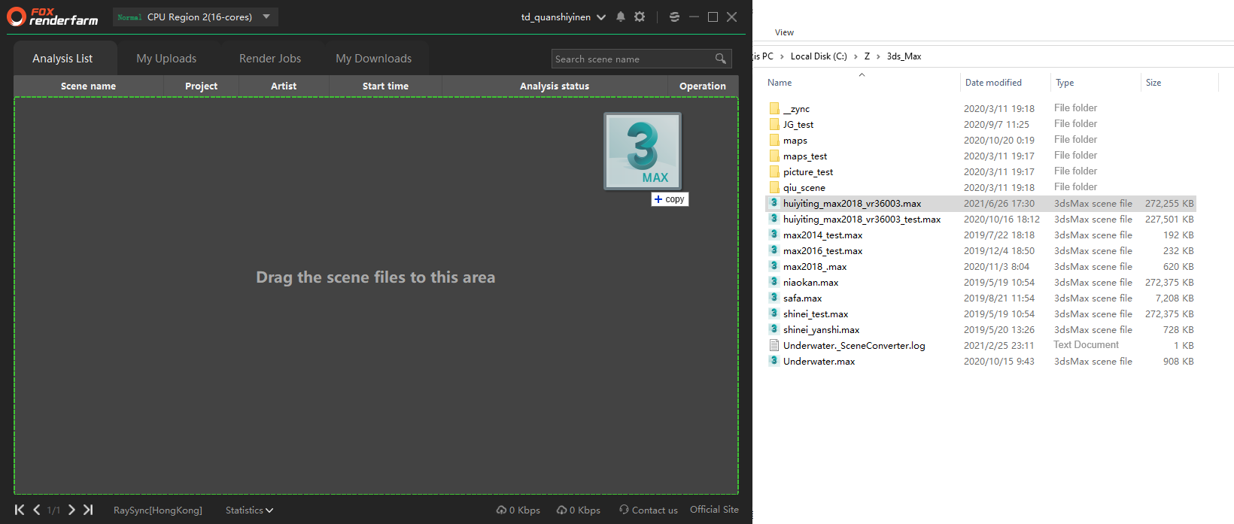Viewport: 1234px width, 524px height.
Task: Go to last page arrow
Action: [88, 510]
